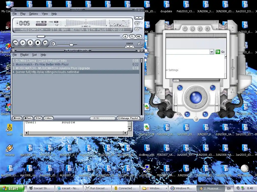Open Winamp View menu

coord(45,14)
